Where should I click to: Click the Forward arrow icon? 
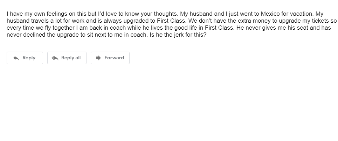coord(98,58)
